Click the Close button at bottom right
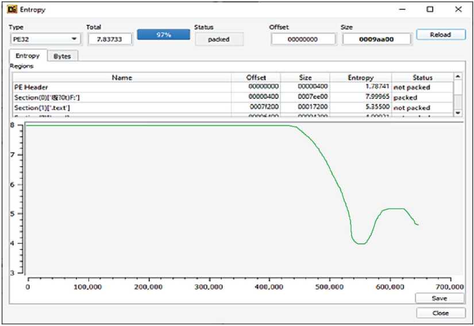 (440, 313)
